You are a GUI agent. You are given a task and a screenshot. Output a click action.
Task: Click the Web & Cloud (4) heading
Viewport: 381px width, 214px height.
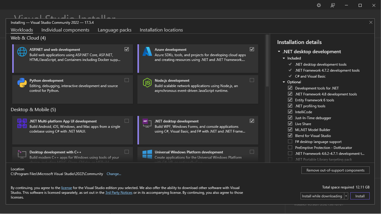pos(28,38)
